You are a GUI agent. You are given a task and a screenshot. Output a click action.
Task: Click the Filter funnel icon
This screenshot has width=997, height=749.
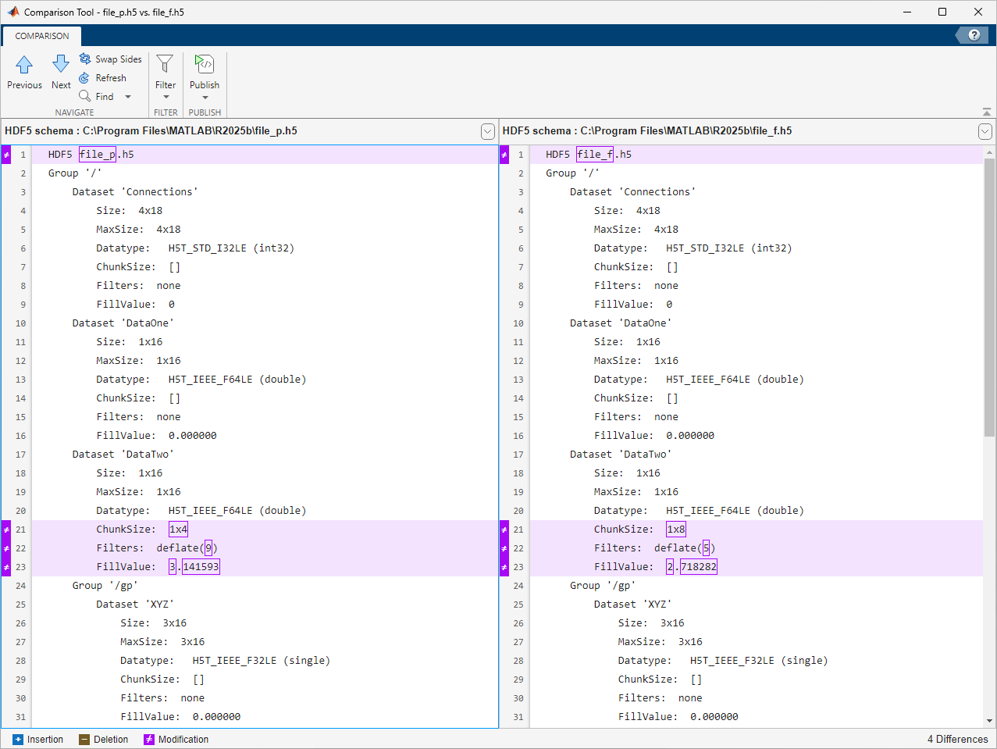(165, 65)
